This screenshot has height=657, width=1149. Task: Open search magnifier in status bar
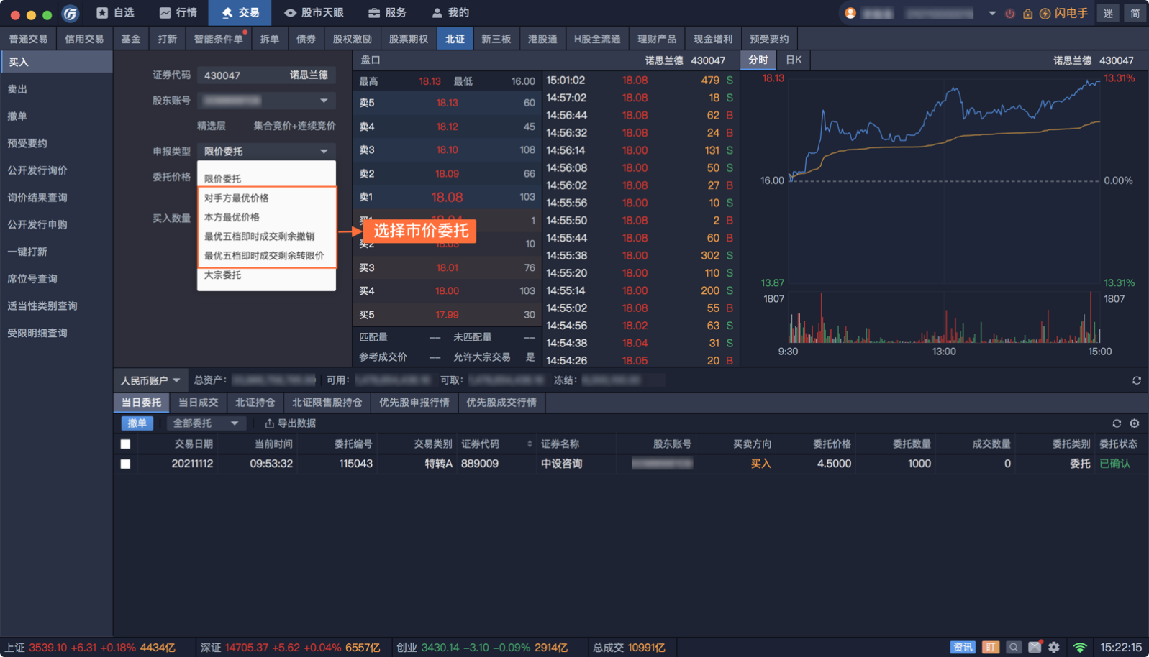click(1014, 648)
